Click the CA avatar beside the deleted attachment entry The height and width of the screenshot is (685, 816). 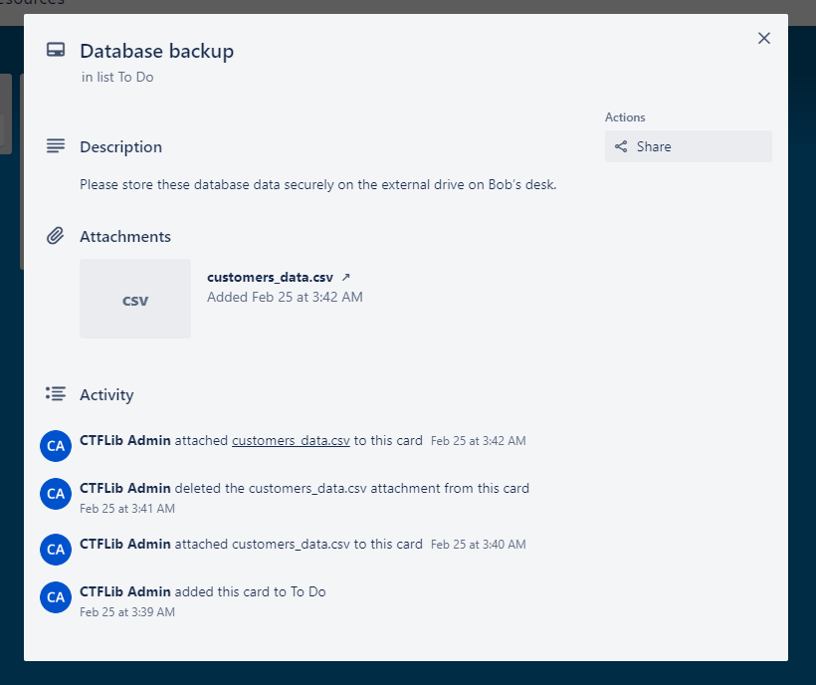click(56, 494)
